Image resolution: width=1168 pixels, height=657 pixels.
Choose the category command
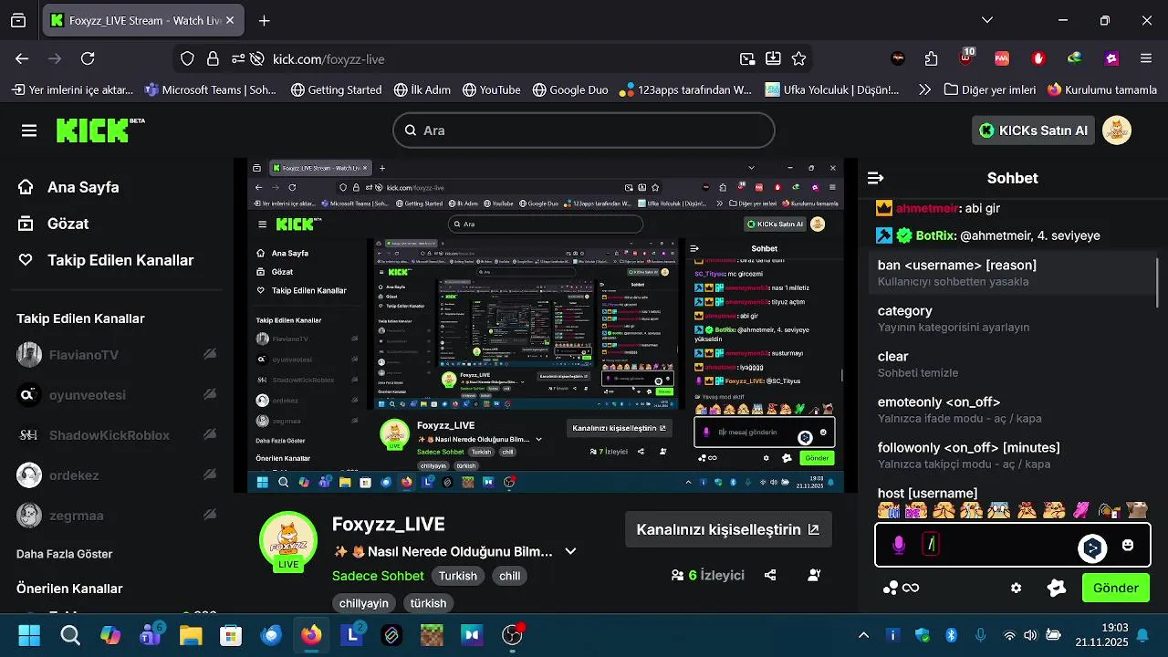[1013, 318]
